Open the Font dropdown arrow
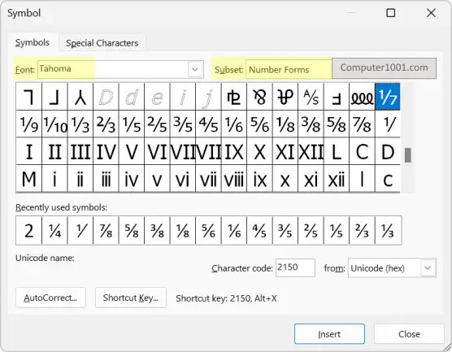 195,69
